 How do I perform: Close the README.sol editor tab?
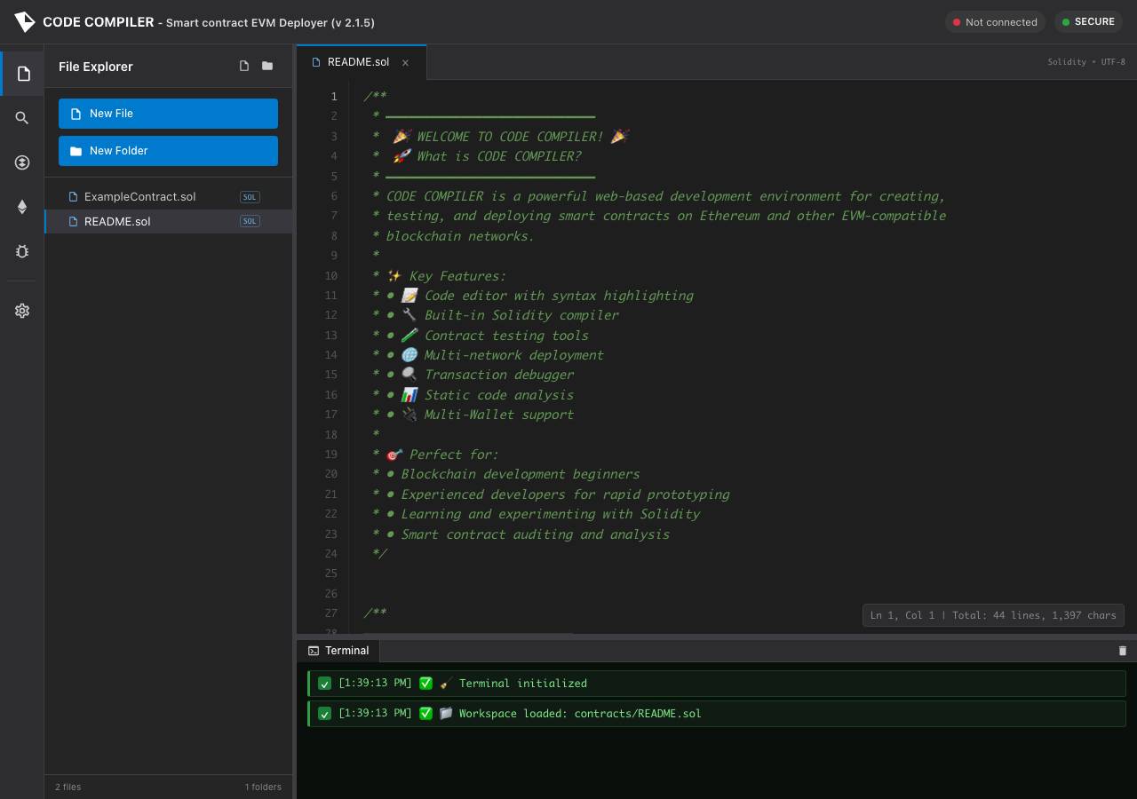(x=405, y=62)
